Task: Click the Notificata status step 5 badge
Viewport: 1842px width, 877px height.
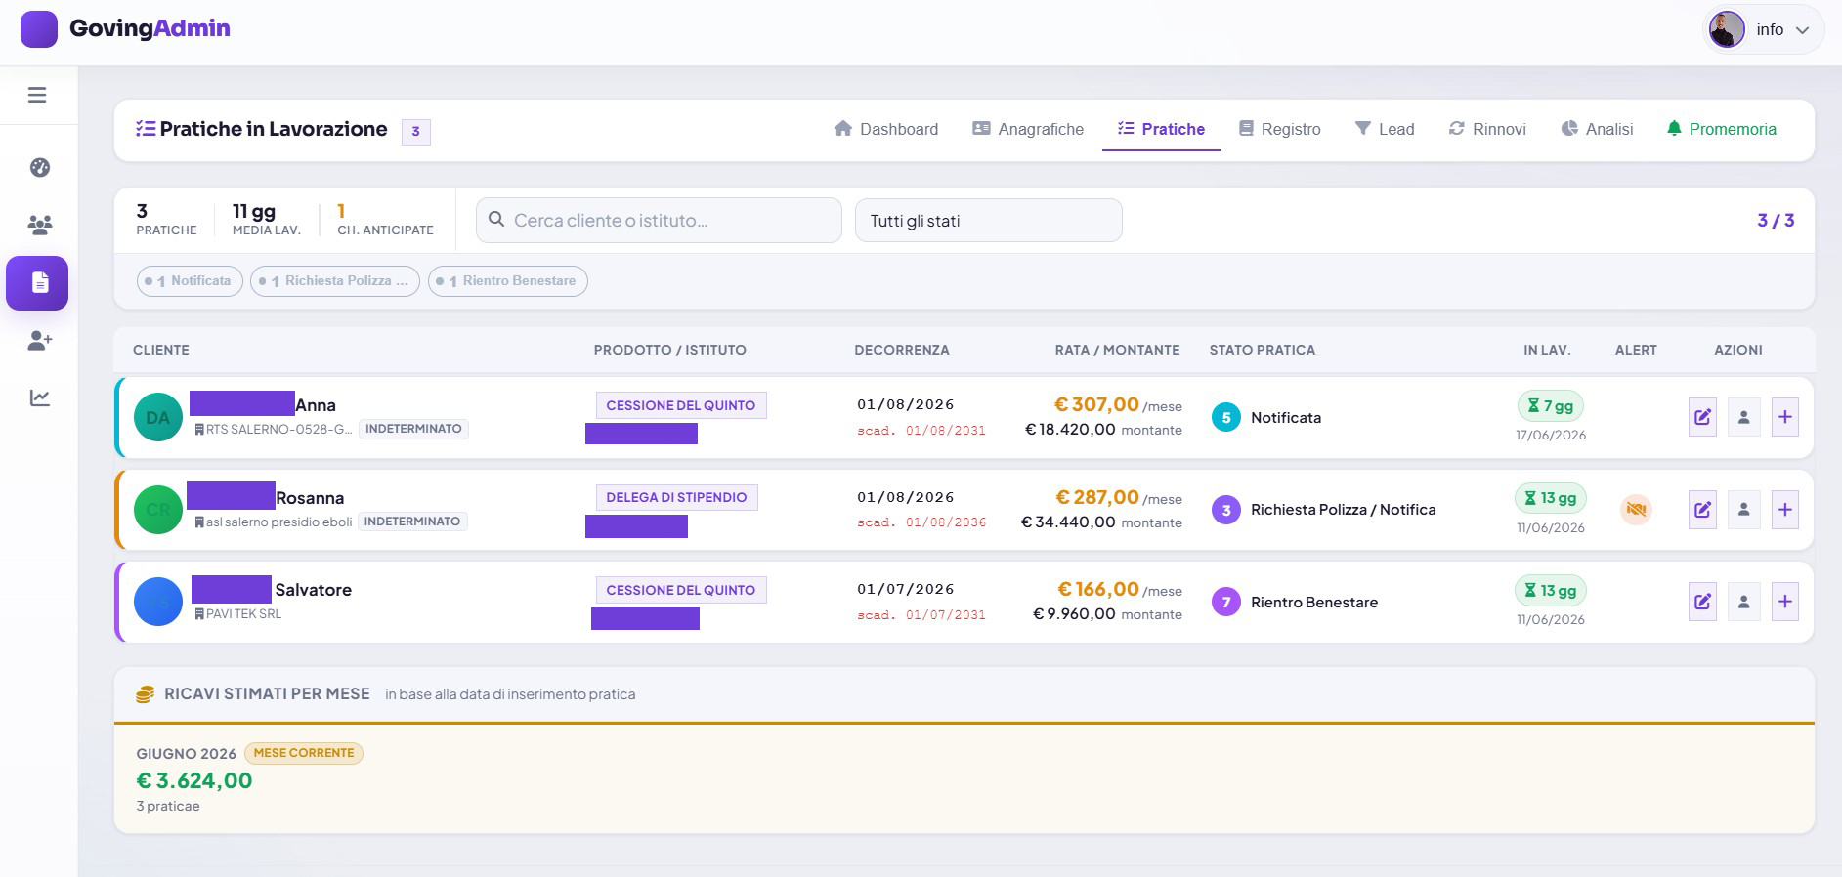Action: (1226, 417)
